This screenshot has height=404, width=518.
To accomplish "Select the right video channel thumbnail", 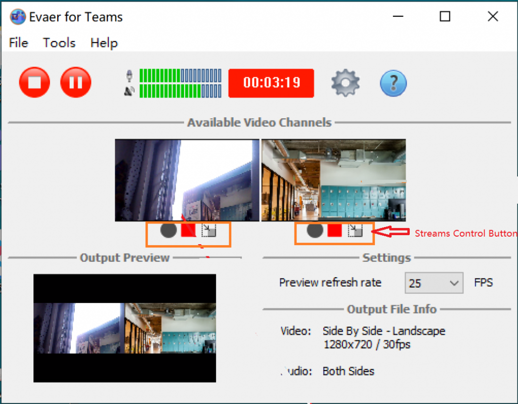I will coord(334,180).
